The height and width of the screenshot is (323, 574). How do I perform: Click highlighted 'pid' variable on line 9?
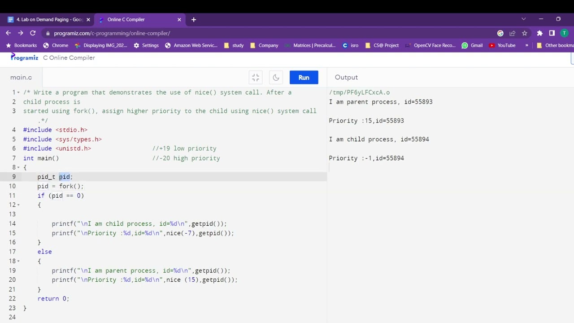click(64, 177)
